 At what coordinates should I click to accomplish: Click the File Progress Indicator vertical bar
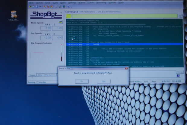pyautogui.click(x=62, y=53)
